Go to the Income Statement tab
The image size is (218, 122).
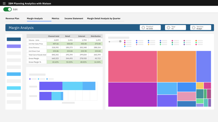pos(74,18)
